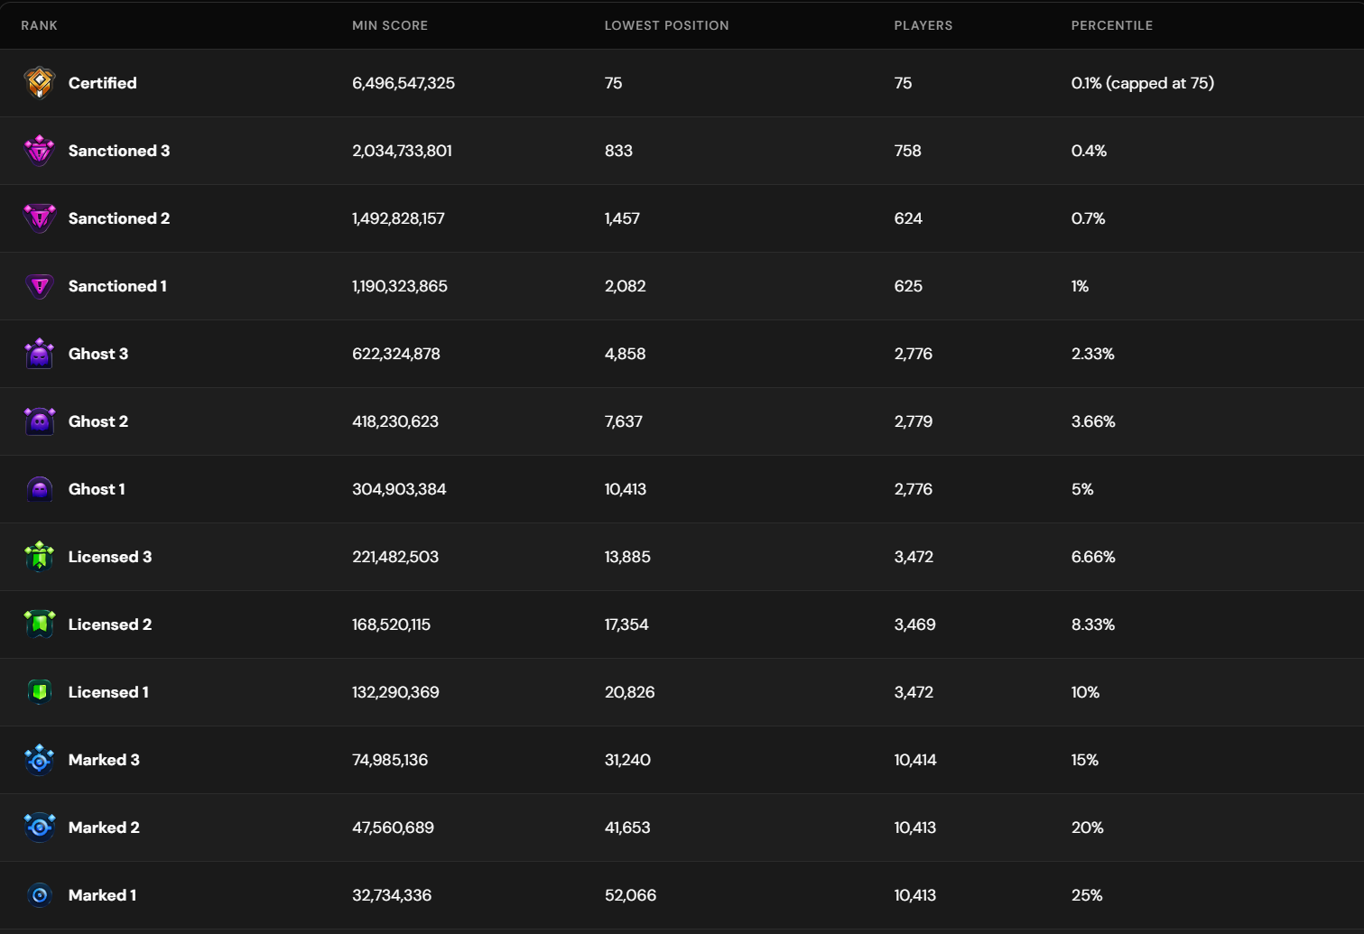Select the Ghost 2 rank name

tap(98, 421)
